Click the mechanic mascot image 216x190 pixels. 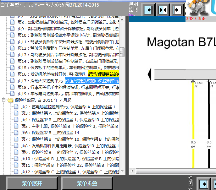coord(198,8)
